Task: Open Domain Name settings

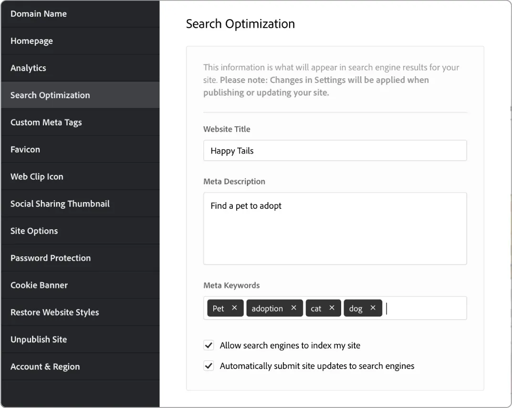Action: click(38, 13)
